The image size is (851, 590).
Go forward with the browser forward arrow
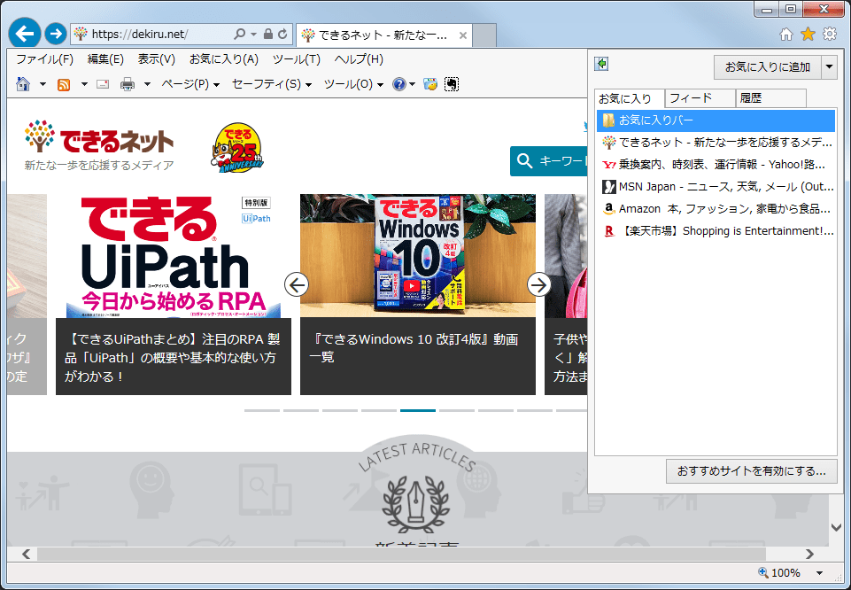pyautogui.click(x=56, y=34)
